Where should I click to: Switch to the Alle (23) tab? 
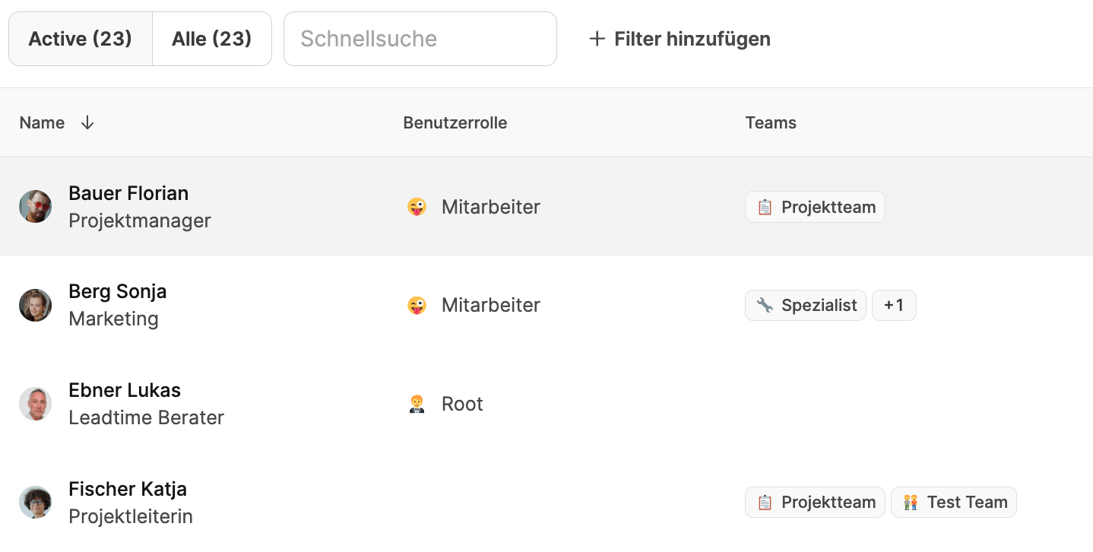point(211,39)
